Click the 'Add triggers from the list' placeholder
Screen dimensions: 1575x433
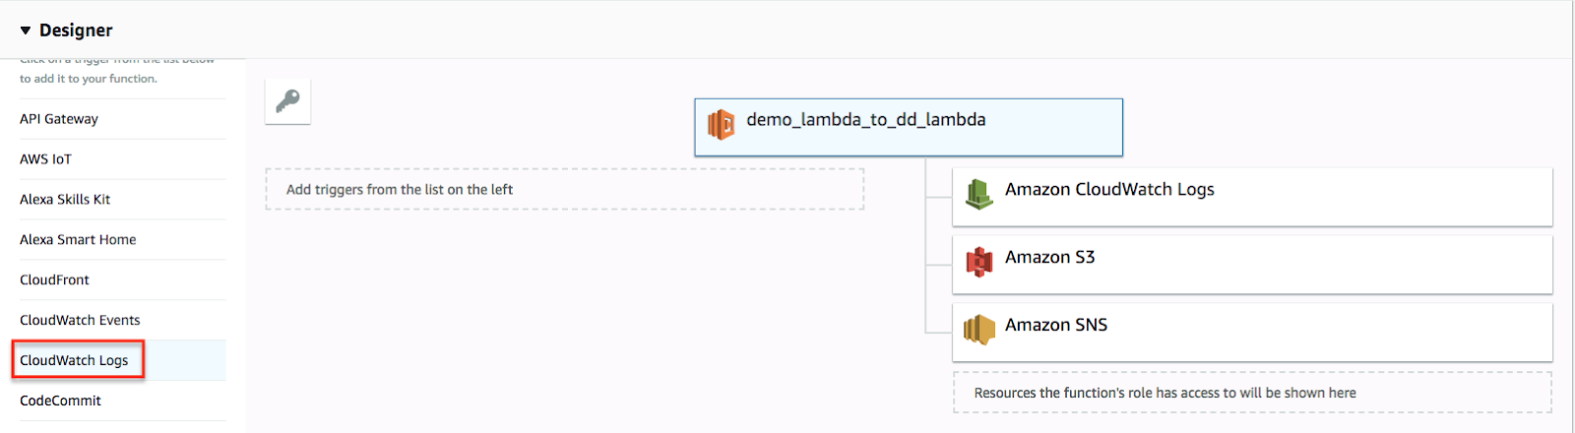point(564,189)
